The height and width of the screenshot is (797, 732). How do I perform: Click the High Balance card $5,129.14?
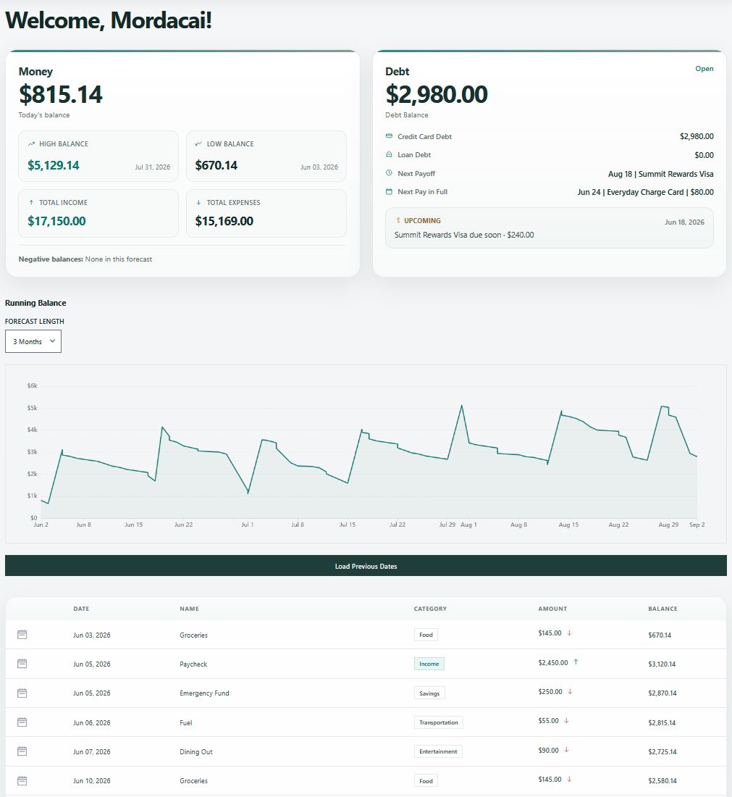[98, 156]
